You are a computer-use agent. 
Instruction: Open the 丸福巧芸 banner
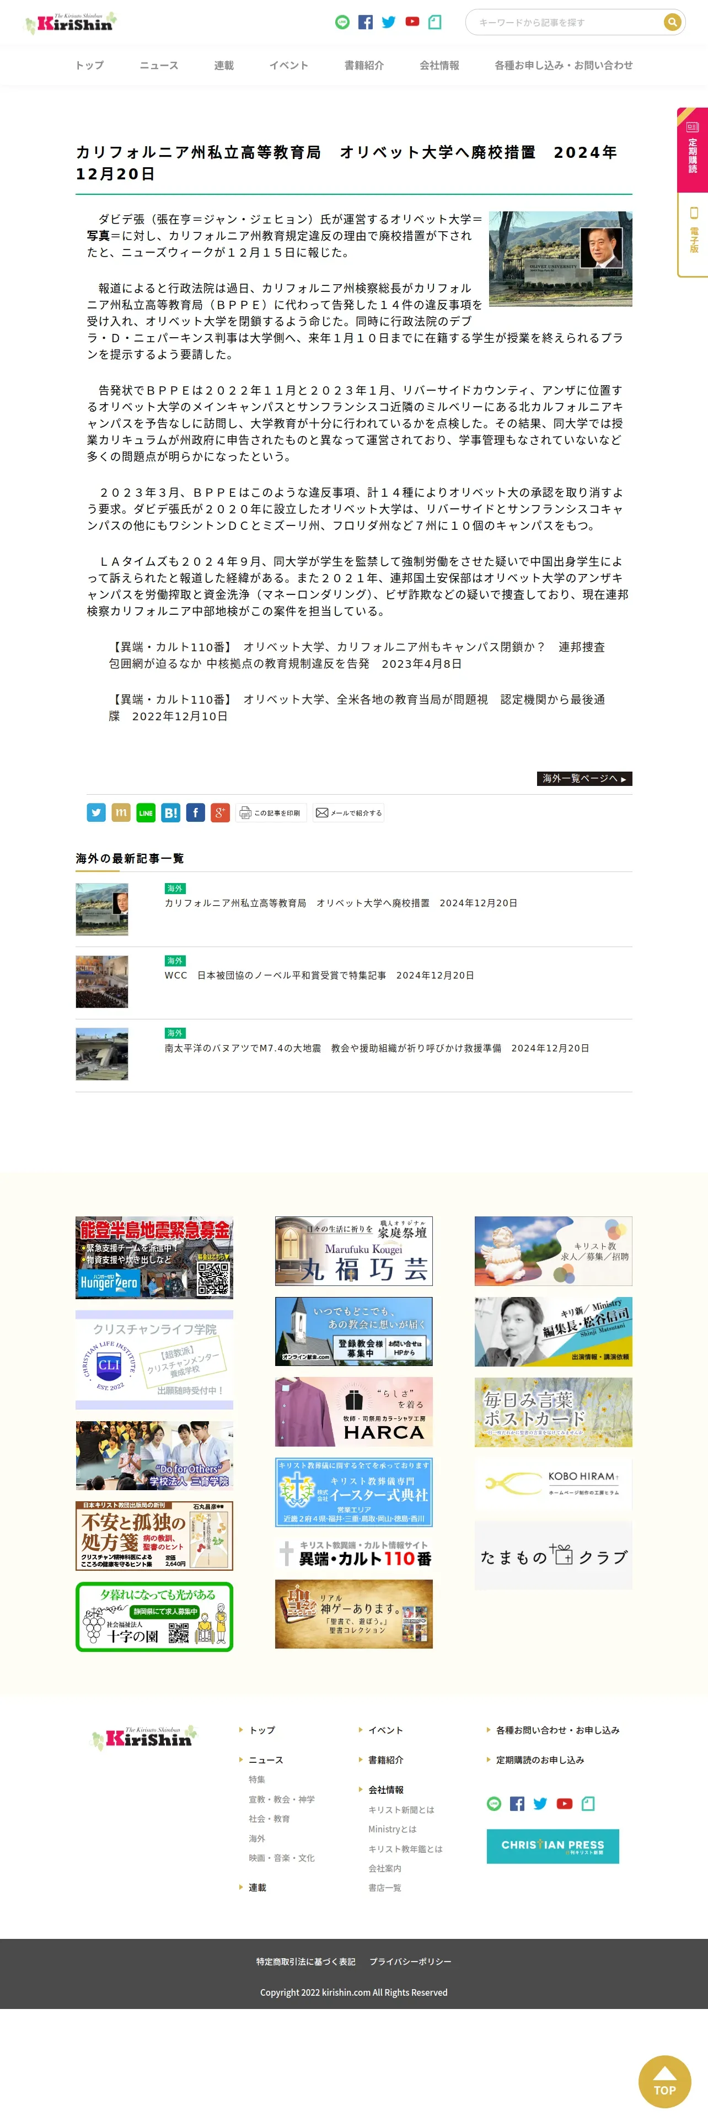click(x=353, y=1251)
